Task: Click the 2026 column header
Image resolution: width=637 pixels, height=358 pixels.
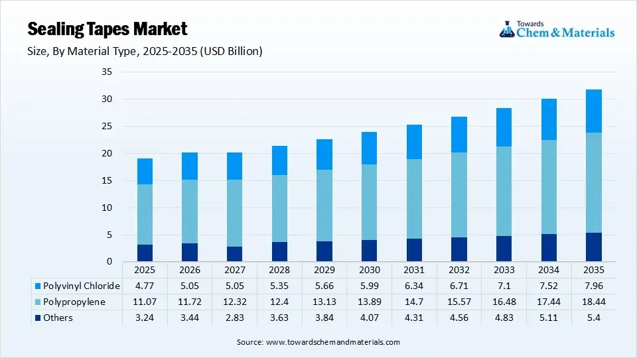Action: pyautogui.click(x=190, y=270)
